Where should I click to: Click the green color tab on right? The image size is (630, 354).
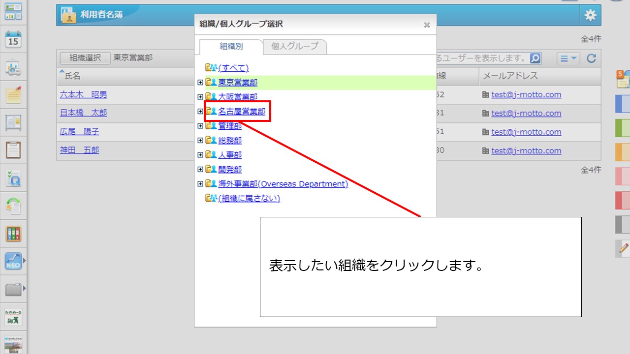622,128
